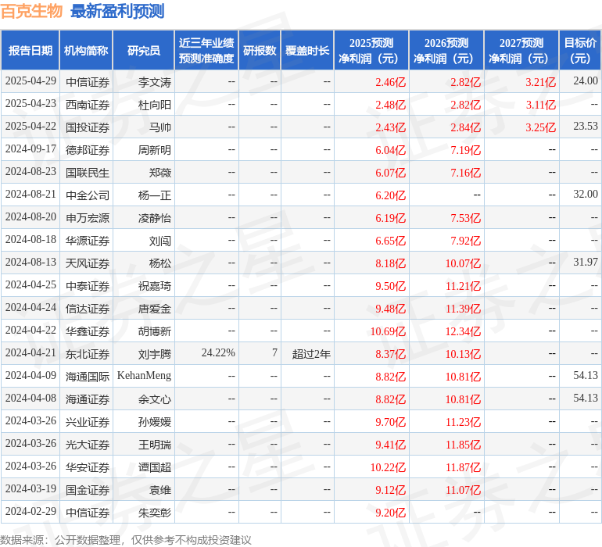This screenshot has width=602, height=547.
Task: Click the 6.20亿 profit value
Action: click(390, 195)
